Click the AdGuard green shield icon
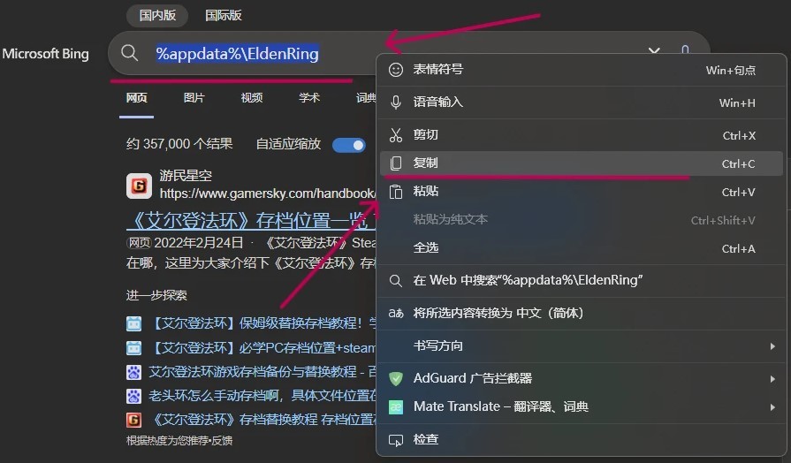This screenshot has width=791, height=463. (x=396, y=378)
